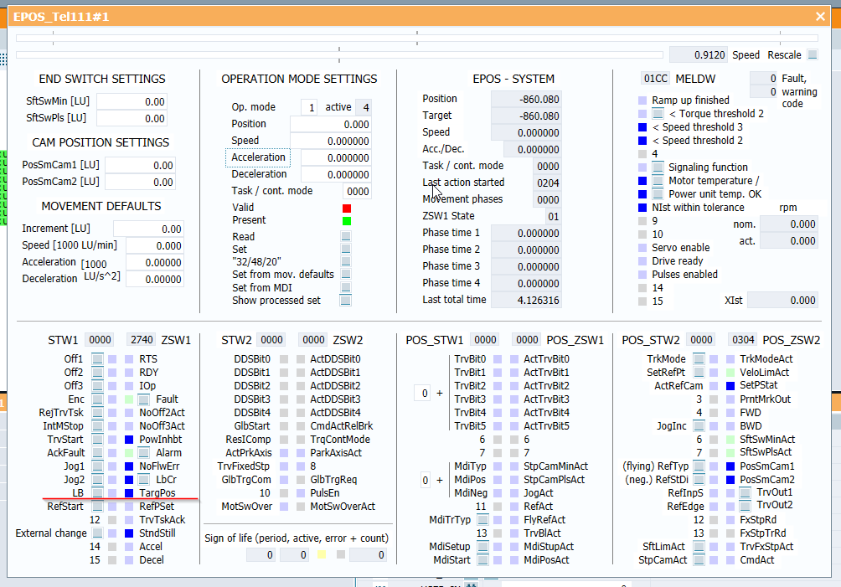
Task: Toggle Show processed set checkbox
Action: (x=346, y=301)
